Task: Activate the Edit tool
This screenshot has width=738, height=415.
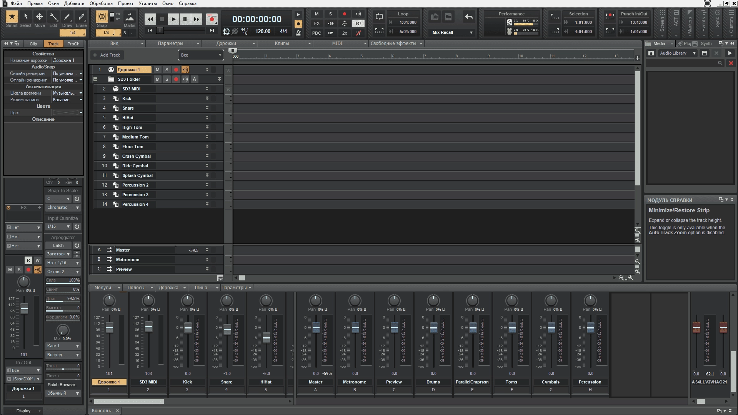Action: point(53,19)
